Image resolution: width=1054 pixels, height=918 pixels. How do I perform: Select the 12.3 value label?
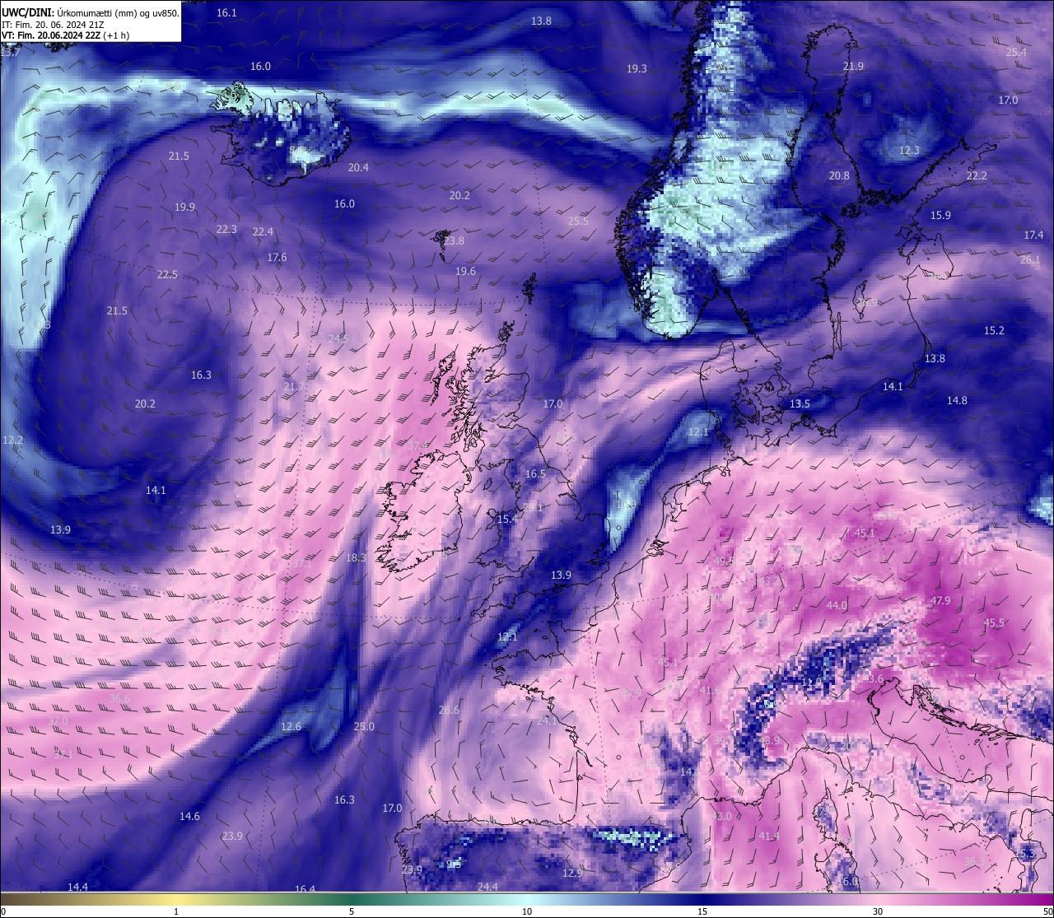[909, 151]
